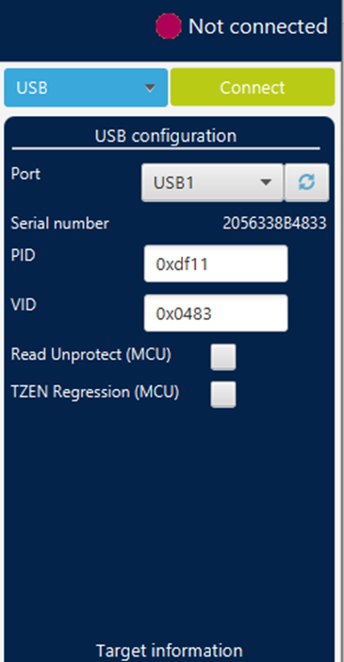344x662 pixels.
Task: Click the red connection status indicator
Action: pyautogui.click(x=168, y=26)
